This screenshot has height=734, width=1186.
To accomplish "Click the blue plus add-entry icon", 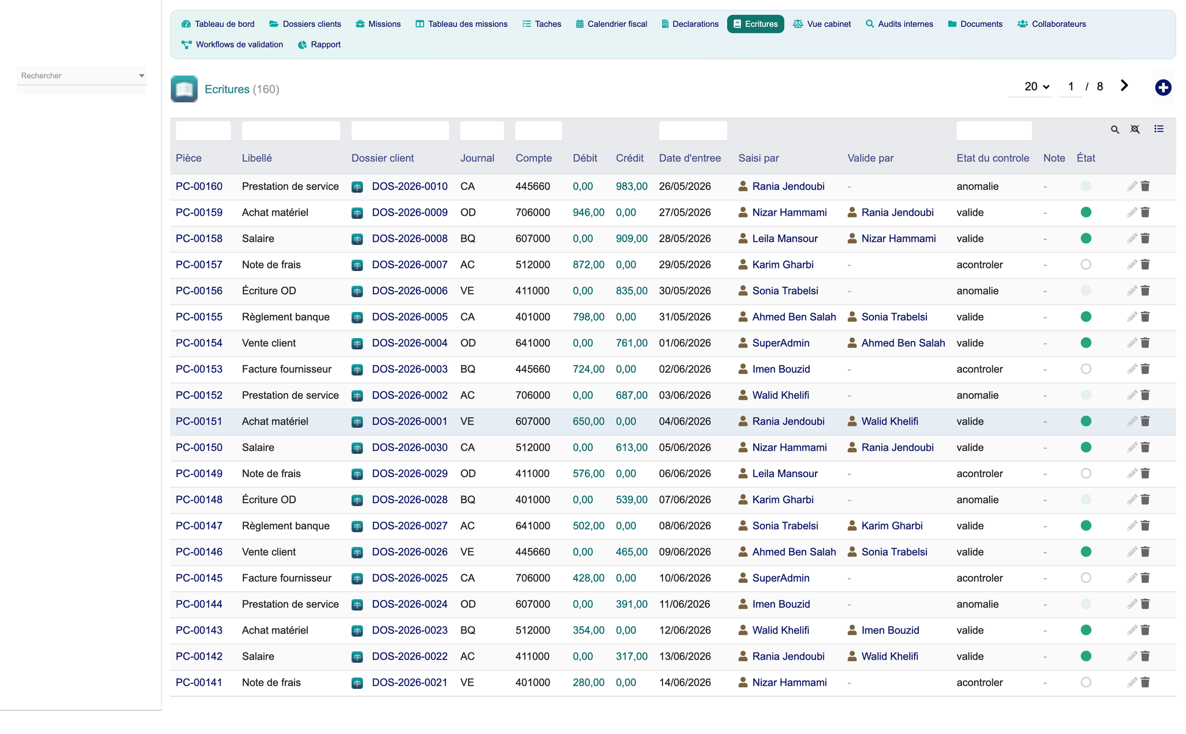I will tap(1163, 88).
